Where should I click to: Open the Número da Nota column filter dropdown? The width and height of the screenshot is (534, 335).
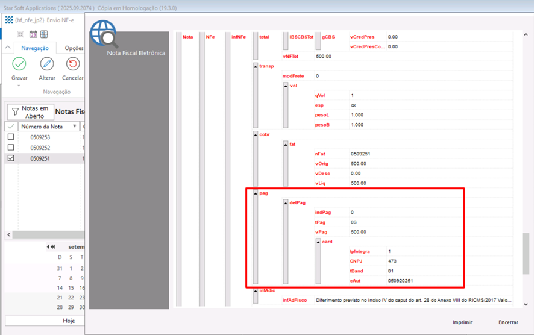[x=75, y=127]
